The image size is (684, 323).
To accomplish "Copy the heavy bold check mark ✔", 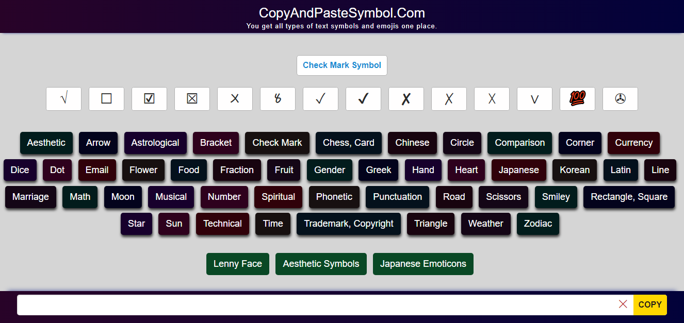I will click(x=363, y=99).
